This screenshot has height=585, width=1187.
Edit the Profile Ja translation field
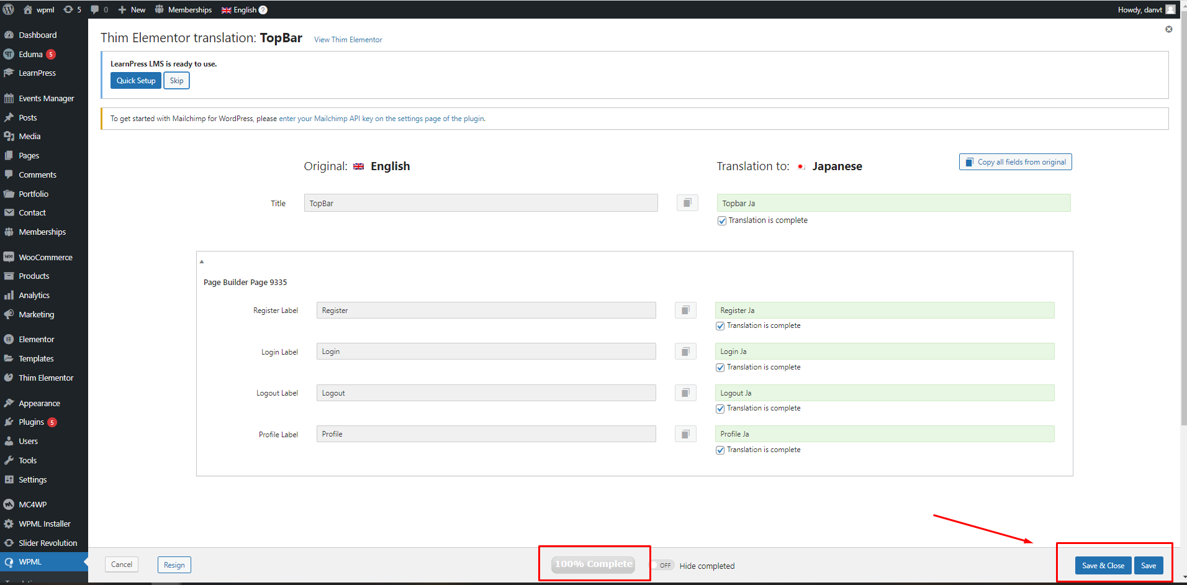click(885, 434)
